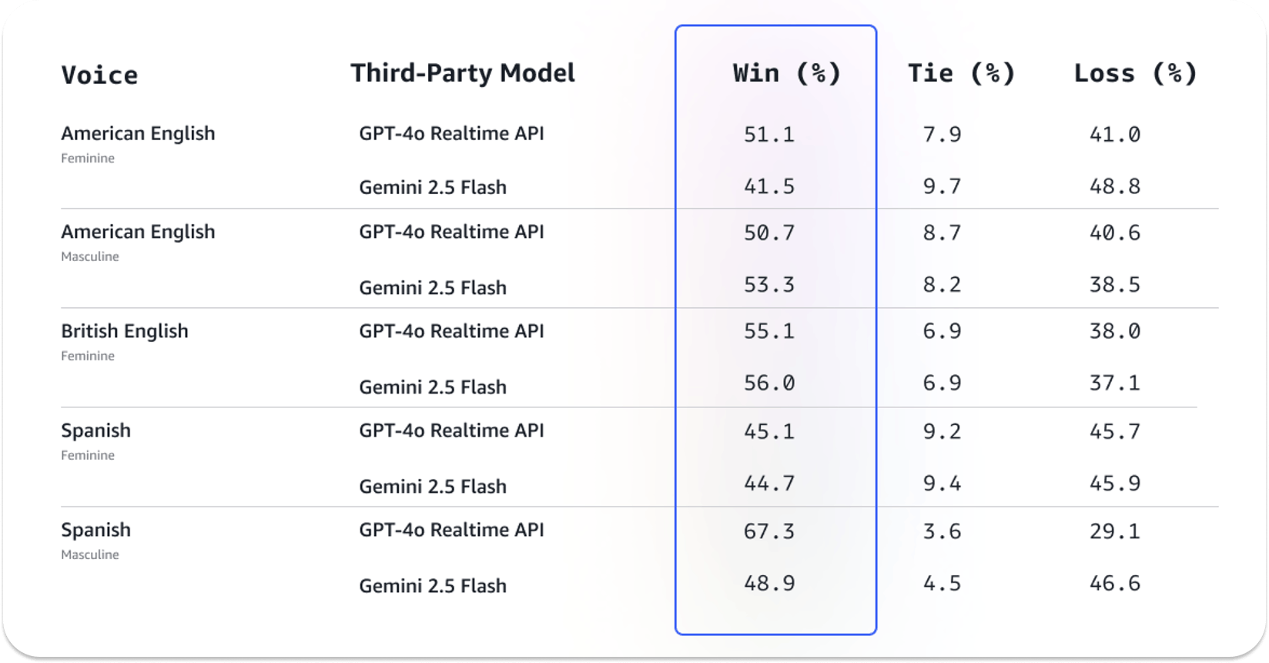Image resolution: width=1269 pixels, height=663 pixels.
Task: Select the Win (%) column header
Action: 786,73
